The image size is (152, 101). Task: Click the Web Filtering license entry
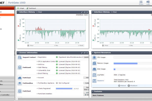(43, 67)
